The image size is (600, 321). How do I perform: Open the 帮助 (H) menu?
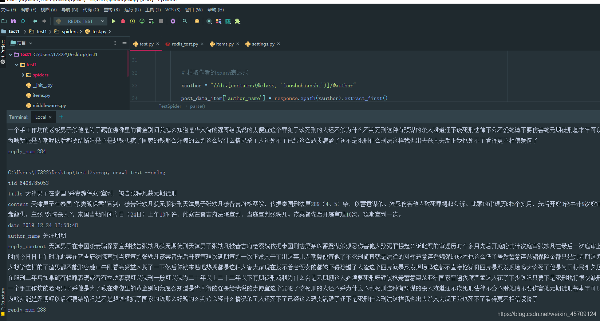click(216, 10)
